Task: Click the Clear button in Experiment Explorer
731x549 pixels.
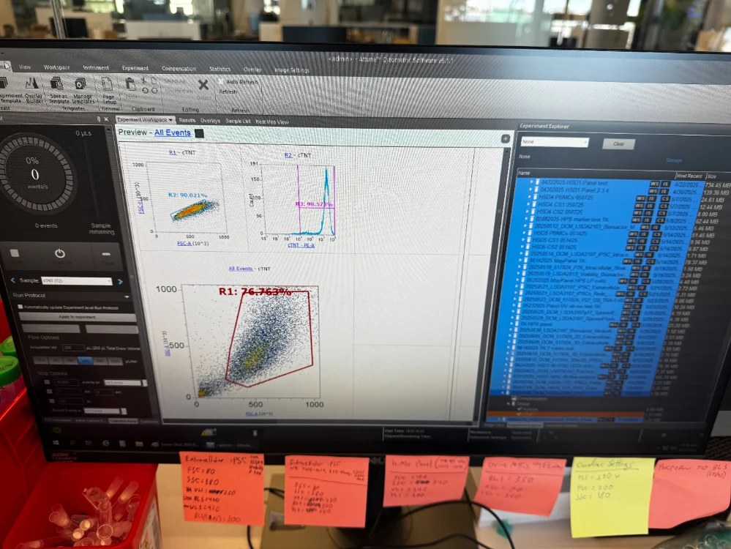Action: pyautogui.click(x=618, y=143)
